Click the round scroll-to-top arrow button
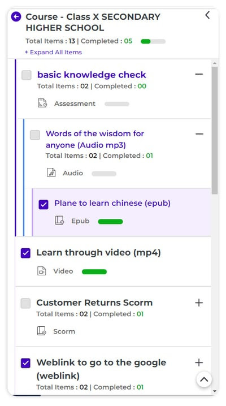Image resolution: width=226 pixels, height=406 pixels. [x=204, y=379]
